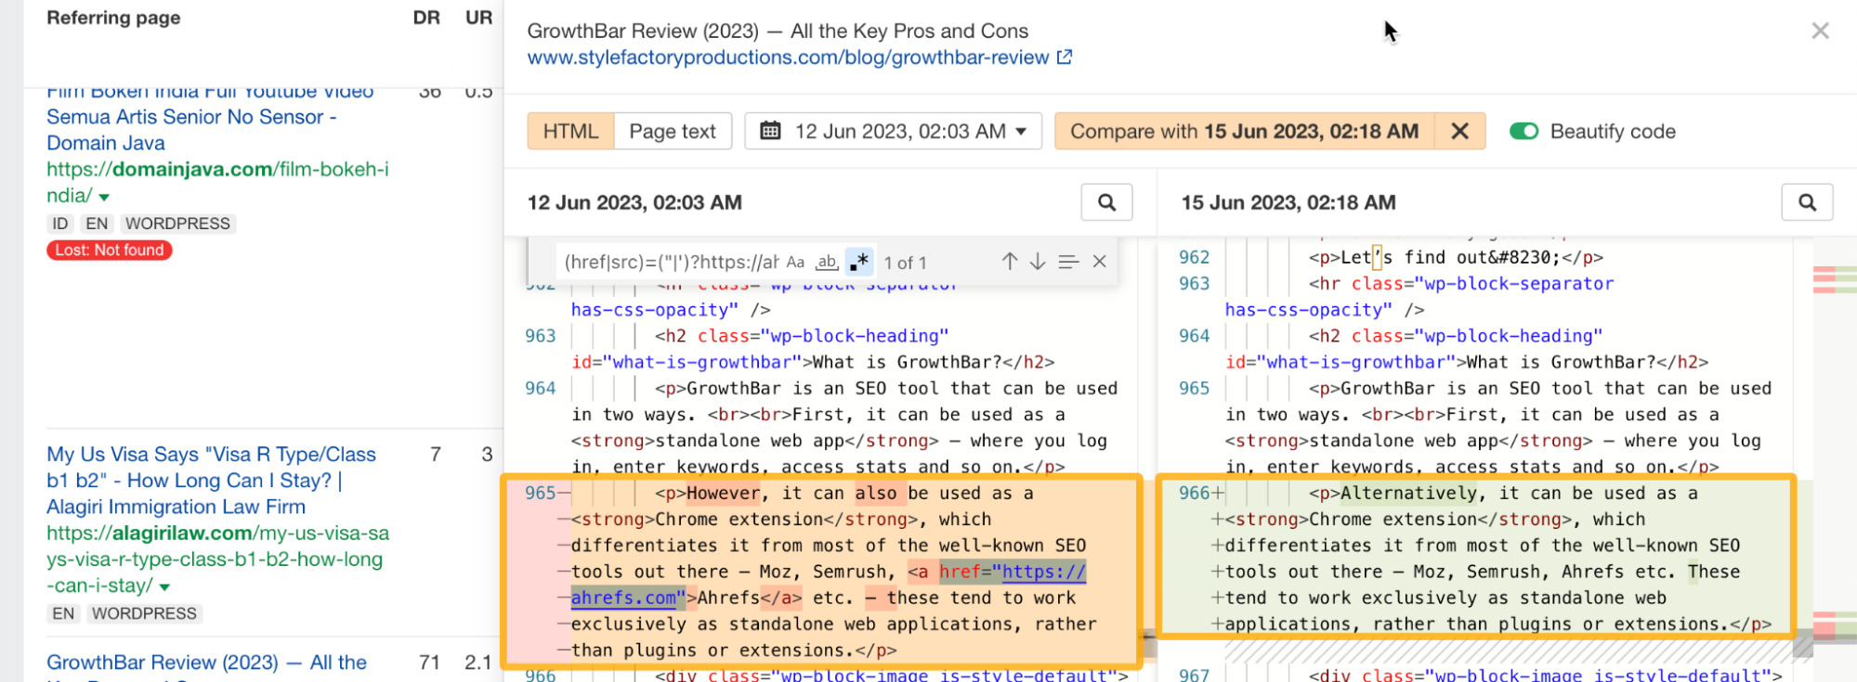Viewport: 1857px width, 682px height.
Task: Click the find input containing (href|src) regex
Action: 671,263
